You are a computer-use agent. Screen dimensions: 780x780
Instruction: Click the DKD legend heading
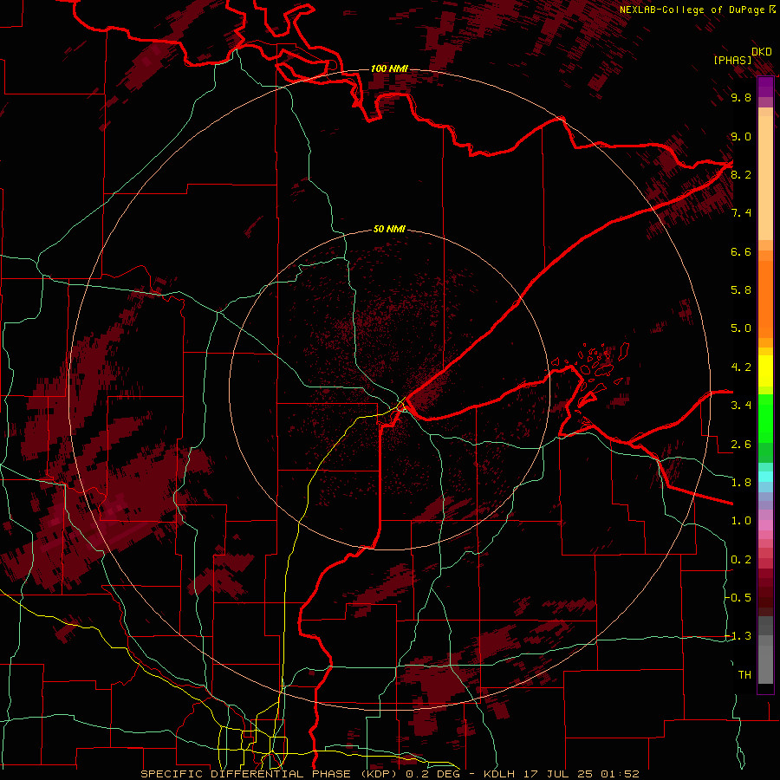[x=762, y=52]
